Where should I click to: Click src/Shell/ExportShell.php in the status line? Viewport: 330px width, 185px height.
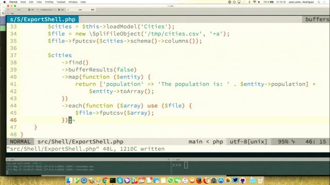tap(80, 142)
